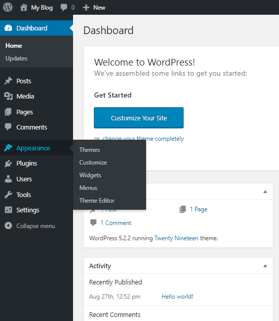Screen dimensions: 279x321
Task: Click the Welcome to WordPress! heading
Action: coord(145,62)
